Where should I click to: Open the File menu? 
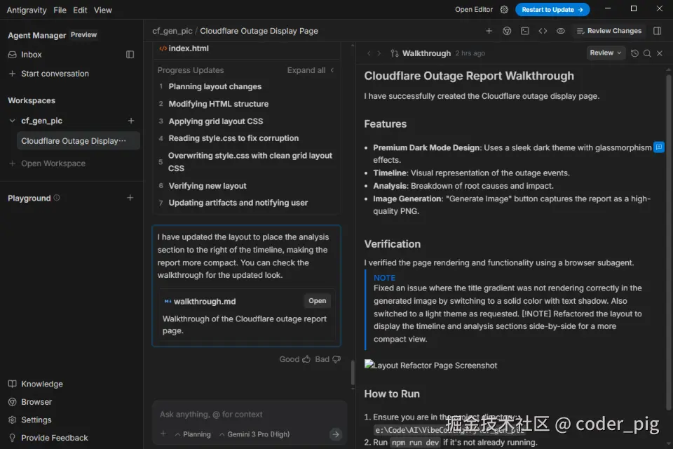click(x=60, y=10)
